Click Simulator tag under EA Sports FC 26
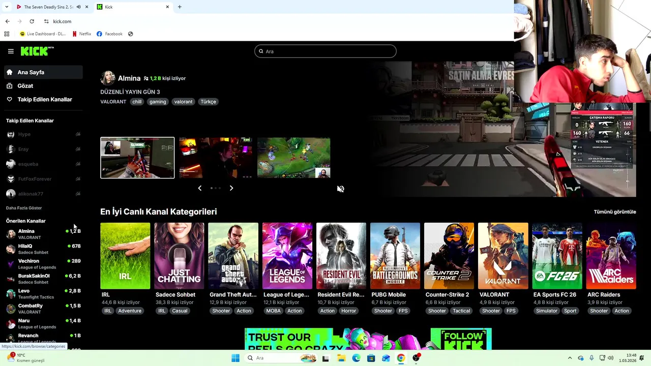Viewport: 651px width, 366px height. (547, 311)
